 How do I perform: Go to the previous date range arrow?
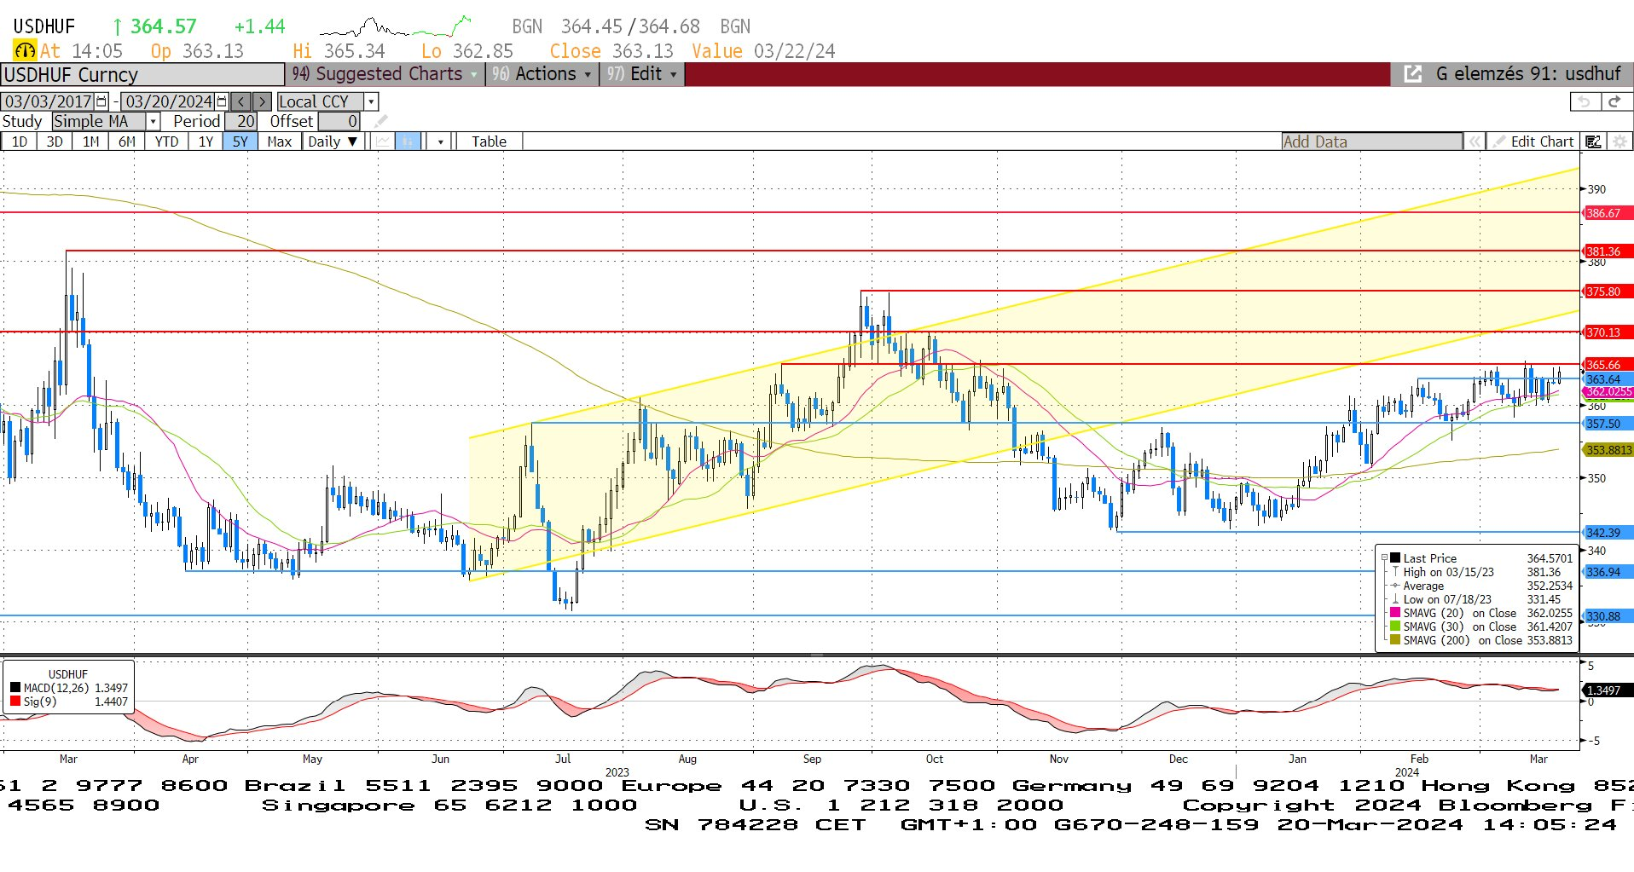coord(241,101)
